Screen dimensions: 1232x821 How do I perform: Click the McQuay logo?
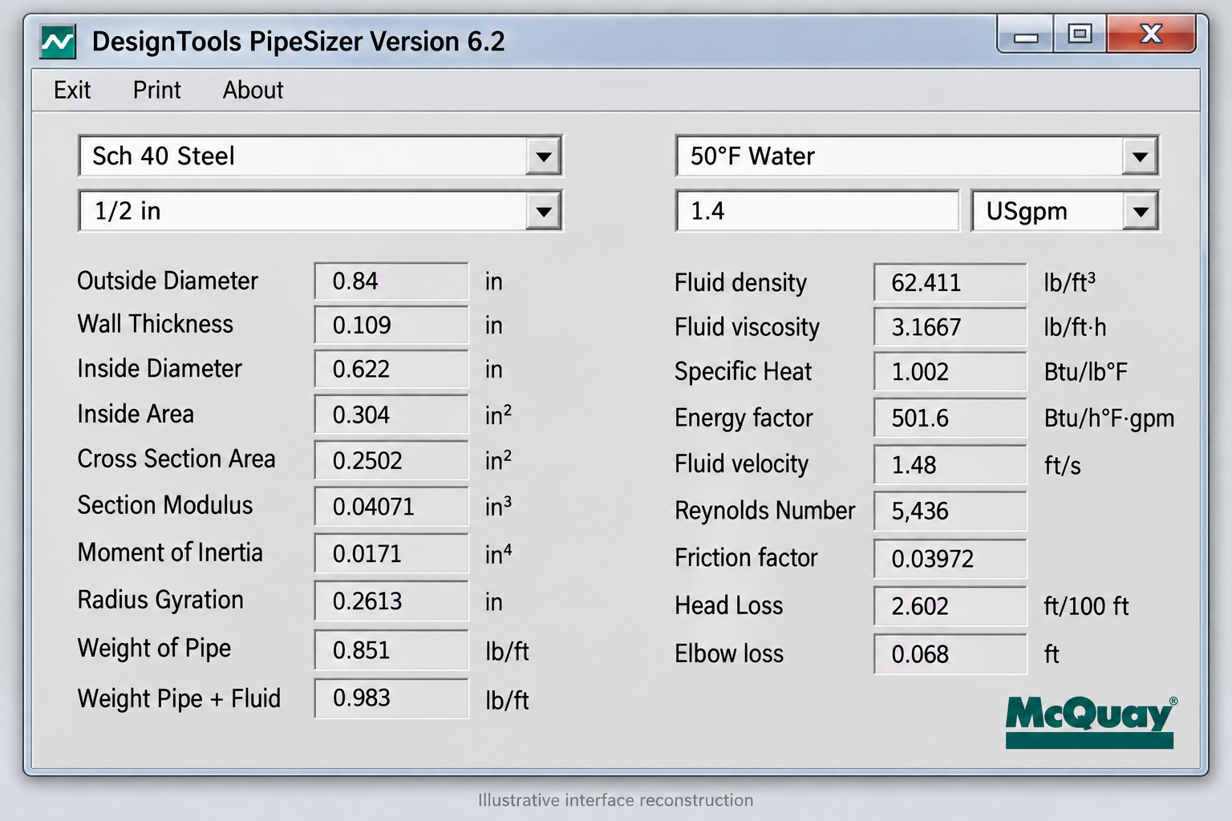click(x=1091, y=722)
